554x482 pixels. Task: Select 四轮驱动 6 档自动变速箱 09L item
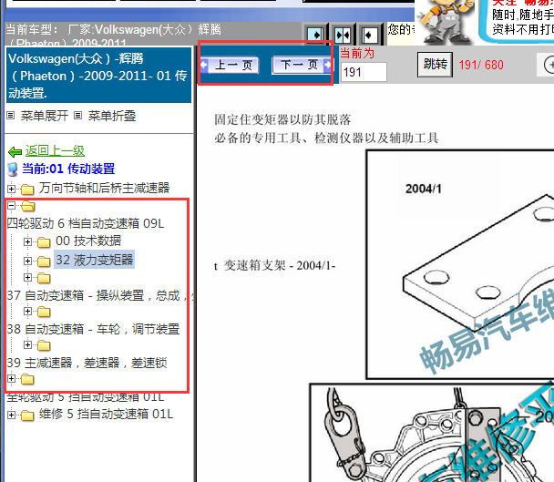point(86,223)
